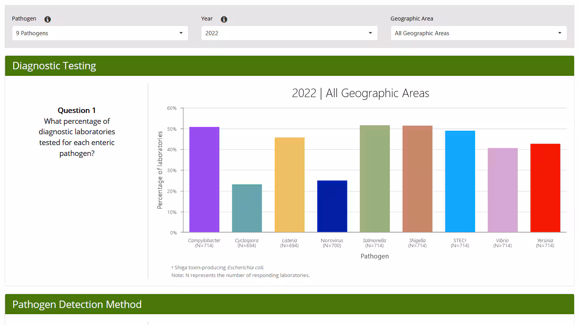Image resolution: width=578 pixels, height=325 pixels.
Task: Click the Pathogen Detection Method section header
Action: point(77,304)
